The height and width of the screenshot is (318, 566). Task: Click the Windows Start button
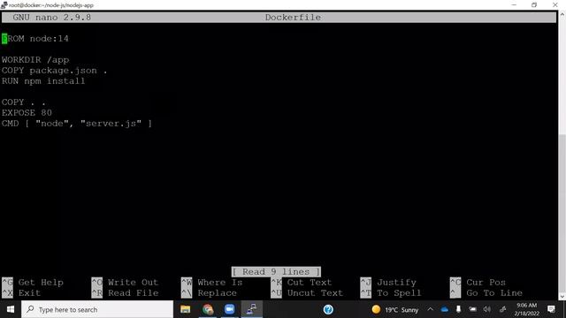[11, 309]
